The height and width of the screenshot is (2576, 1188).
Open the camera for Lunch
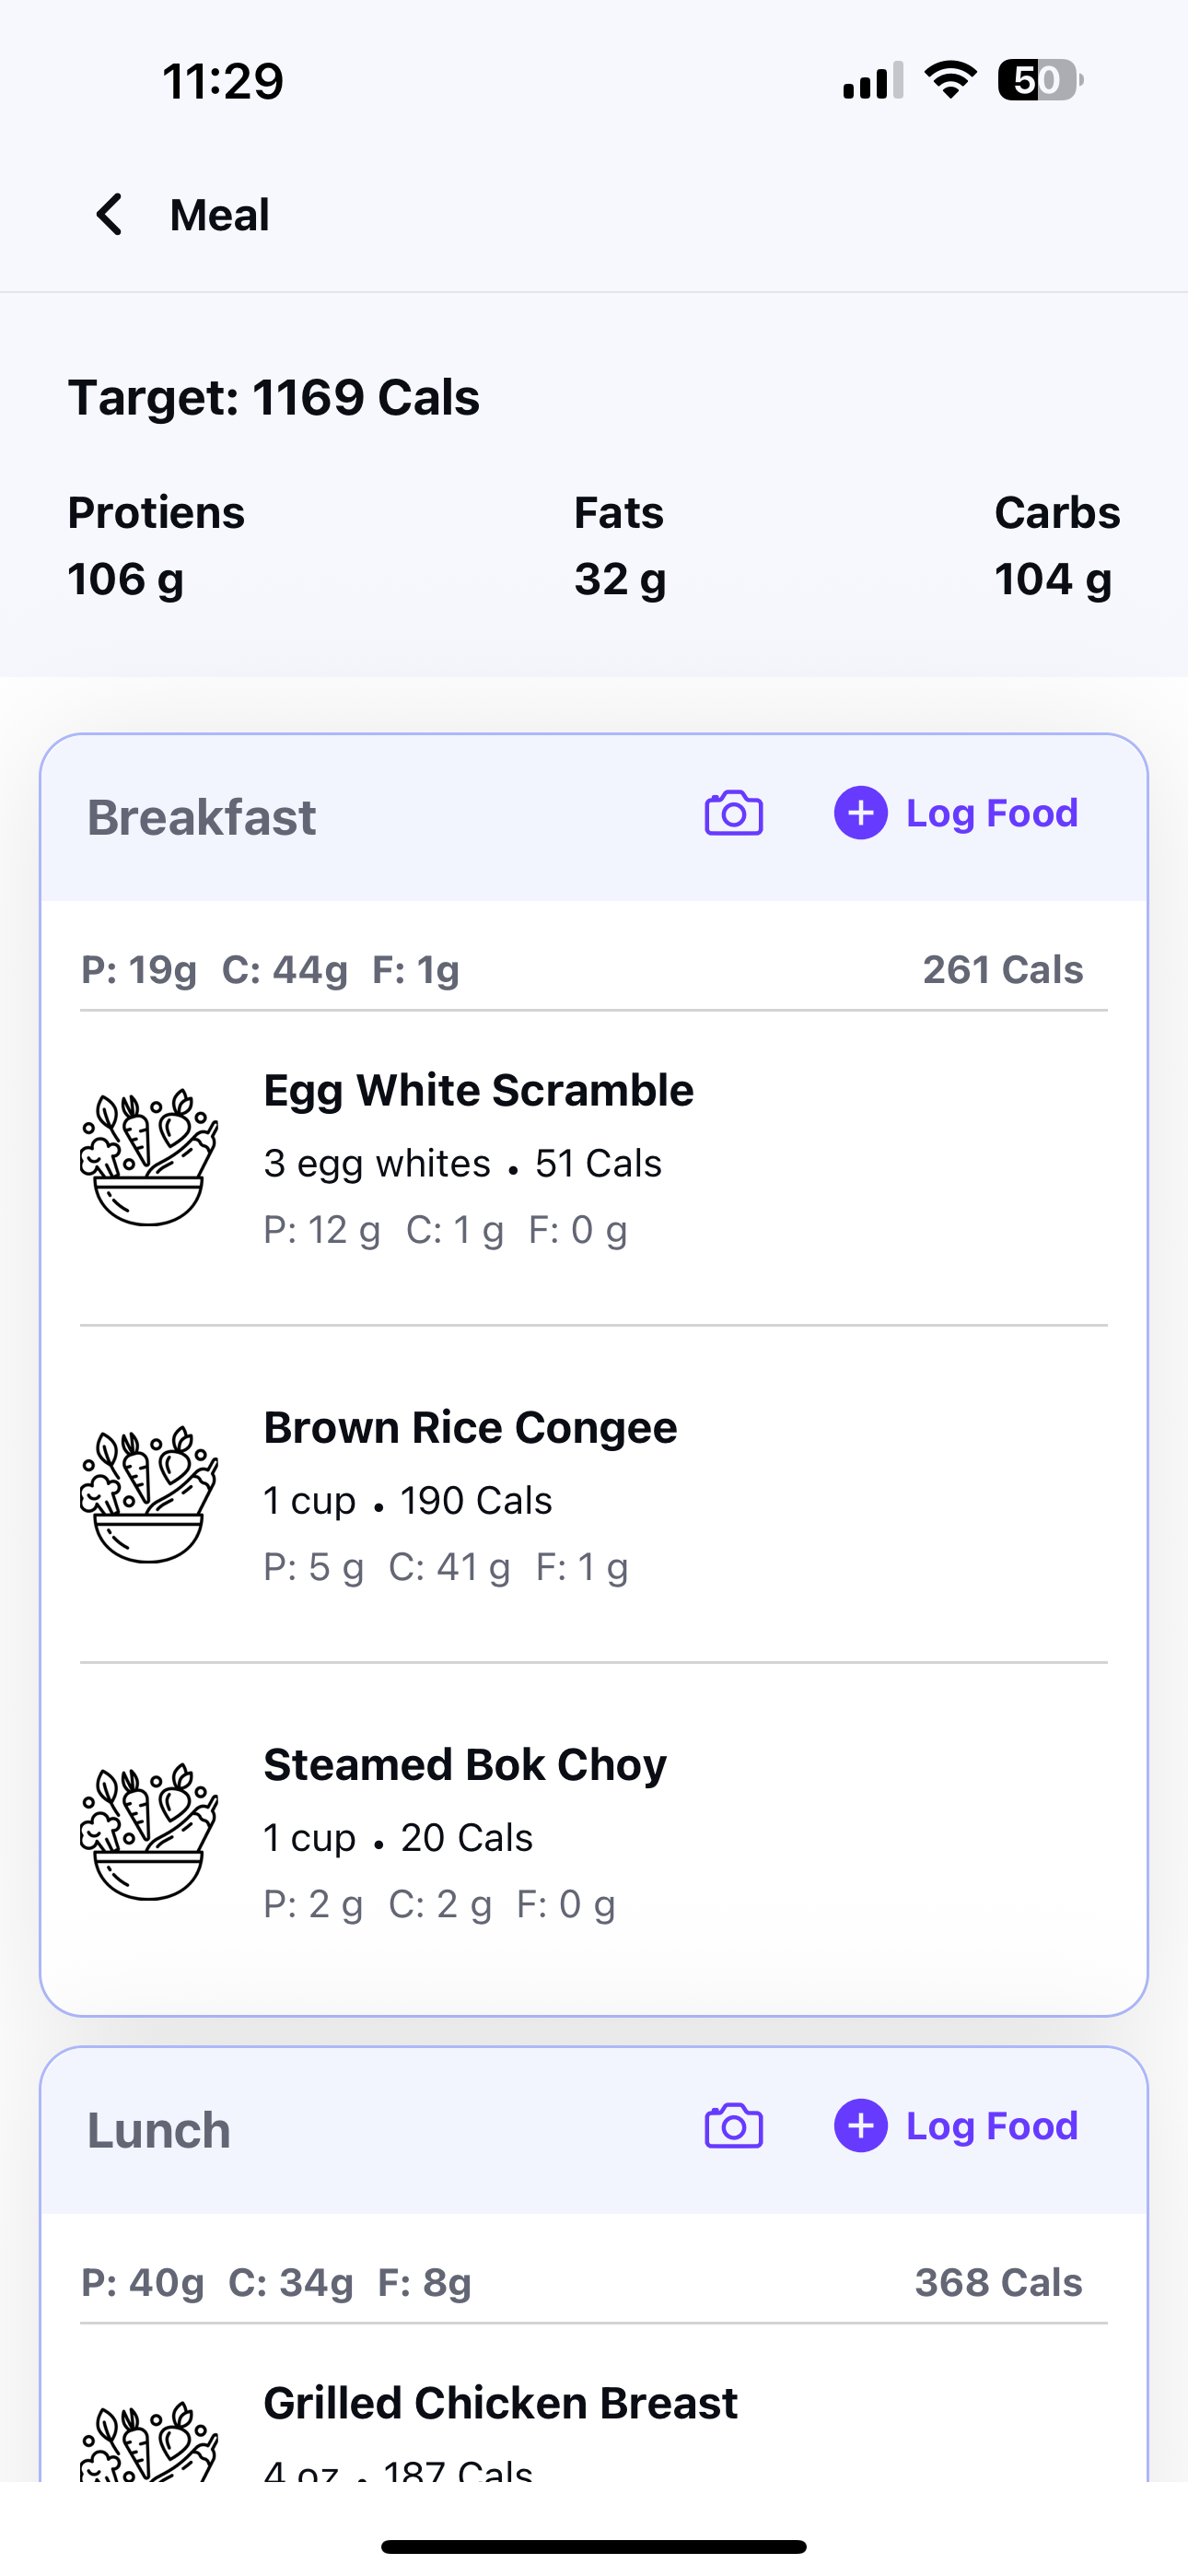pos(734,2126)
